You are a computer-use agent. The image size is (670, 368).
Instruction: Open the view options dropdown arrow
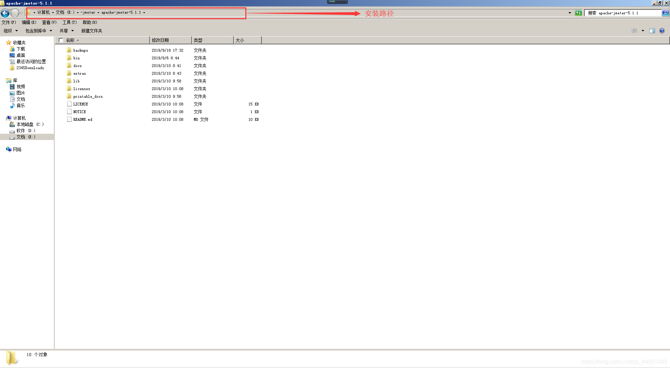tap(643, 31)
